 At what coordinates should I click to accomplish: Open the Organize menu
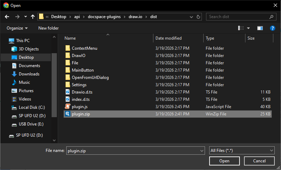17,28
